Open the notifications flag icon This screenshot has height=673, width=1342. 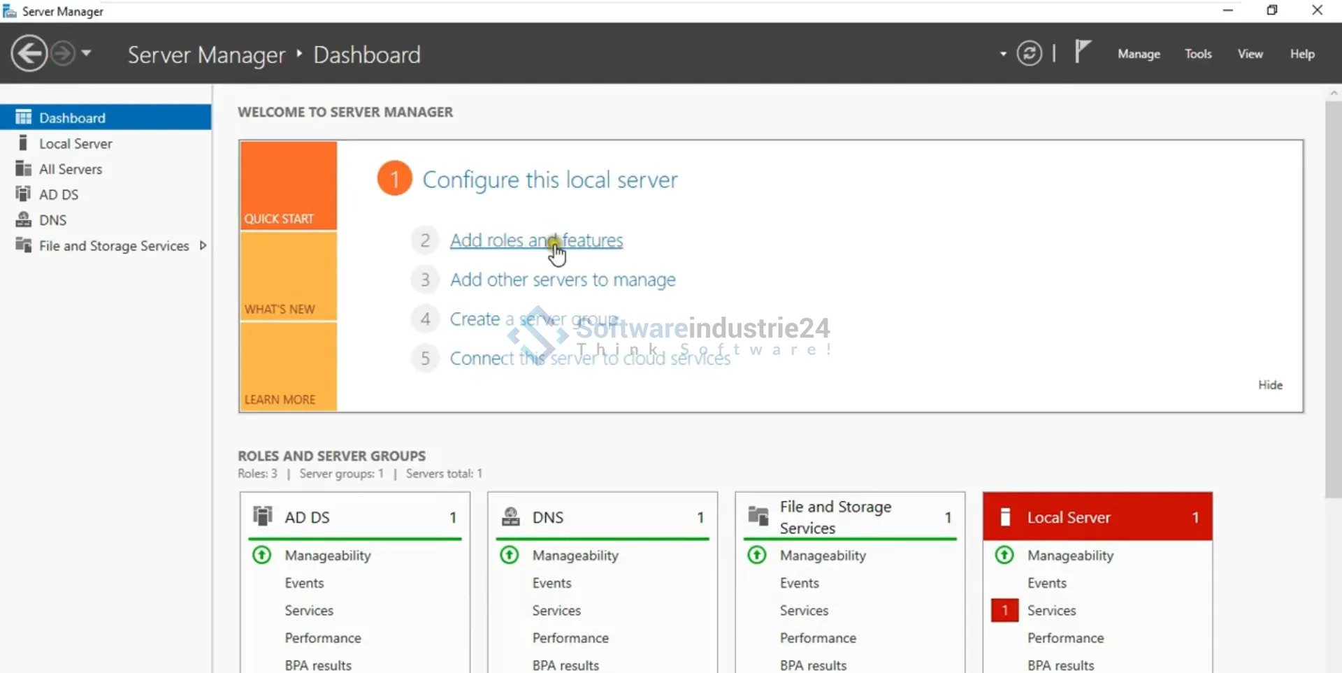(1082, 52)
